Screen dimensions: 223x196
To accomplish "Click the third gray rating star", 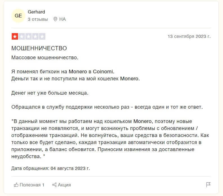I will [x=28, y=37].
